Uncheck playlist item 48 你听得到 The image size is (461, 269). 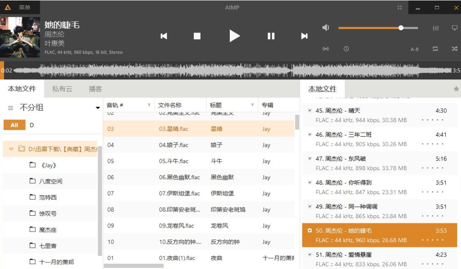tap(310, 182)
